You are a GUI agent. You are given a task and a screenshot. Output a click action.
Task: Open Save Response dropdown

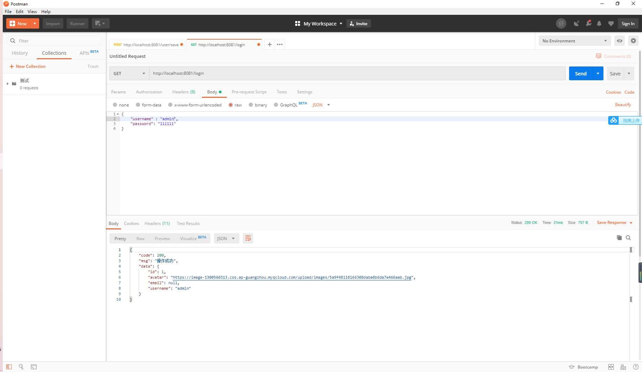tap(615, 223)
